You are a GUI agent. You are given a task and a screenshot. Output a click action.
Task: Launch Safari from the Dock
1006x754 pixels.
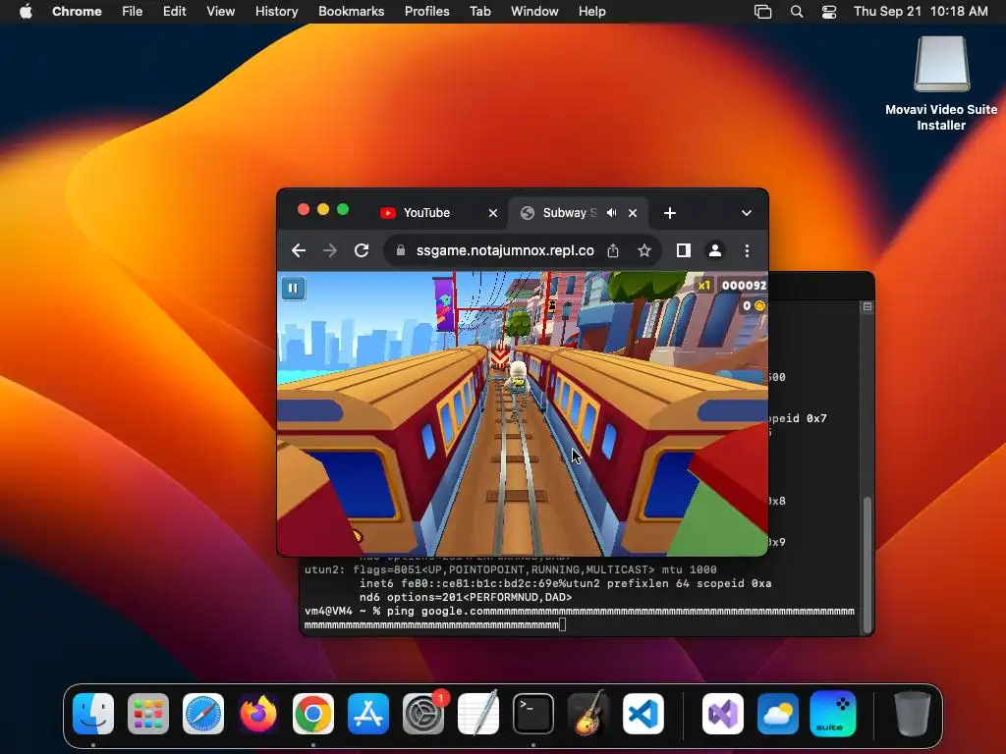[203, 714]
